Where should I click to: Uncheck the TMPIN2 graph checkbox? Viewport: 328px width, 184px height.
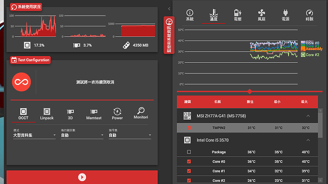coord(189,128)
